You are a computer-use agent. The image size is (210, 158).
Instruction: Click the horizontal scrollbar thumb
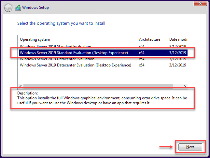[98, 86]
